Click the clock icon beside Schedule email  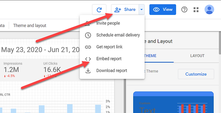pyautogui.click(x=88, y=35)
